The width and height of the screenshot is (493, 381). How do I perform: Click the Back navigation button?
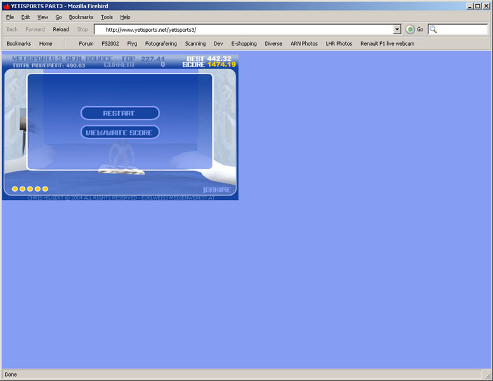point(12,29)
